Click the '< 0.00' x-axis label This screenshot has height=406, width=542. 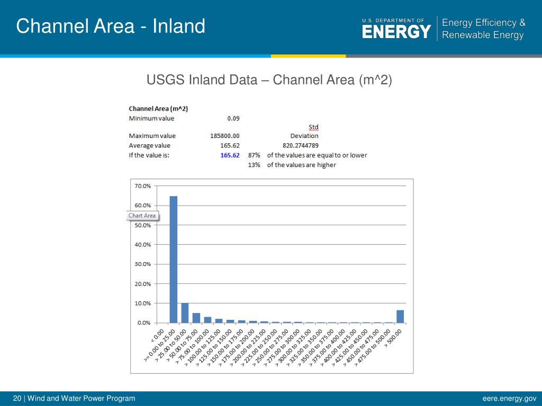click(158, 335)
